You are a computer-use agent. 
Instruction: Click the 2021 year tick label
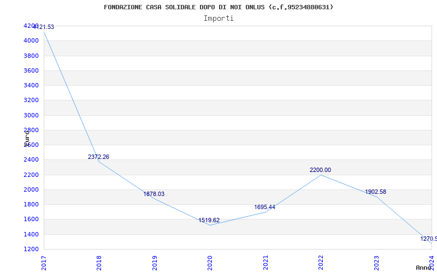pyautogui.click(x=265, y=263)
